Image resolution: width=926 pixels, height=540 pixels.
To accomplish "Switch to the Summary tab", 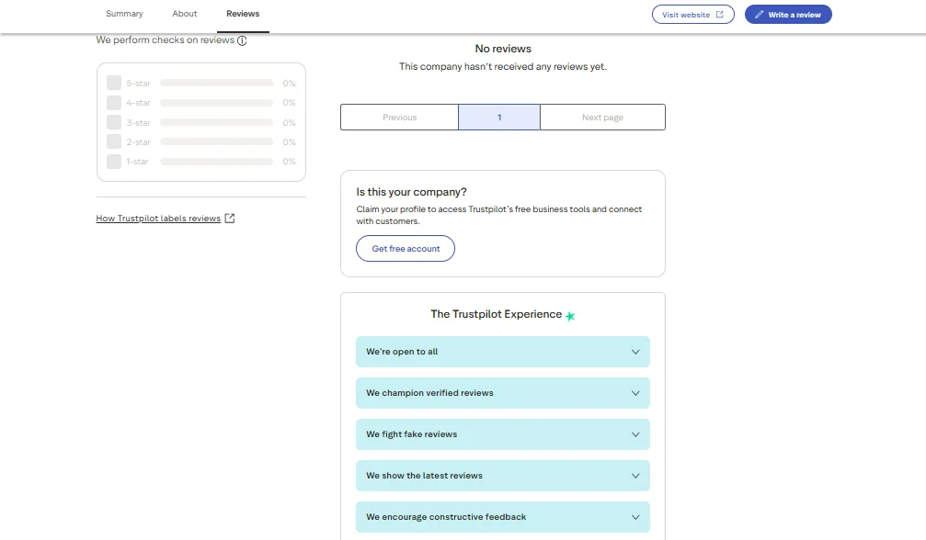I will [x=124, y=14].
